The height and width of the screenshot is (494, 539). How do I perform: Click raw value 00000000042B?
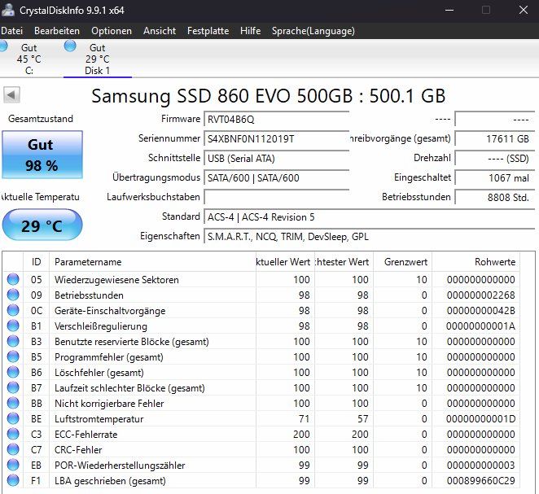tap(480, 311)
